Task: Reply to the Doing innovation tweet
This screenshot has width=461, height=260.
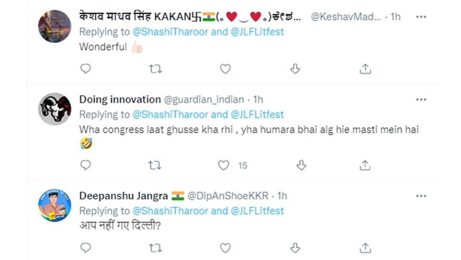Action: pos(85,165)
